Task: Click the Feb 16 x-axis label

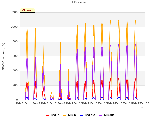Action: click(x=128, y=103)
